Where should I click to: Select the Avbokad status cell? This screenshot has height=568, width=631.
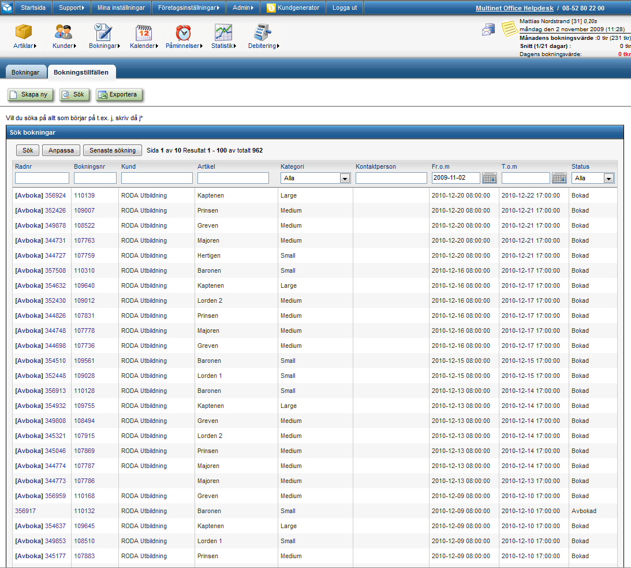pyautogui.click(x=584, y=511)
